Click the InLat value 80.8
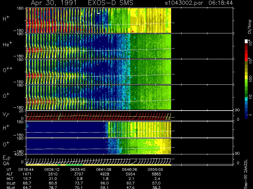Image resolution: width=253 pixels, height=189 pixels. click(53, 183)
